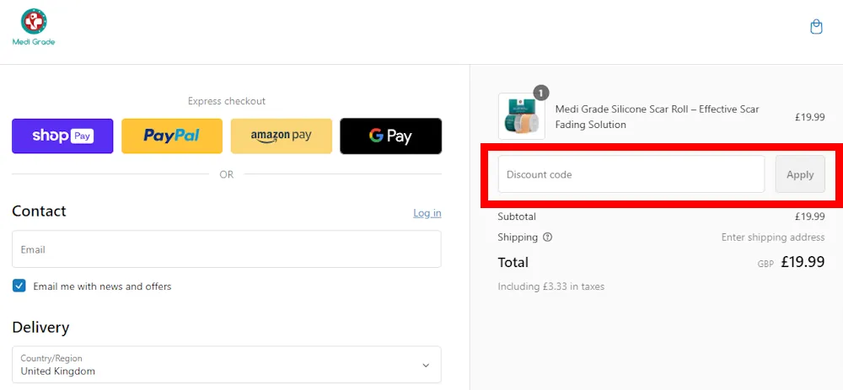Viewport: 843px width, 390px height.
Task: Click the quantity badge on product image
Action: pyautogui.click(x=541, y=93)
